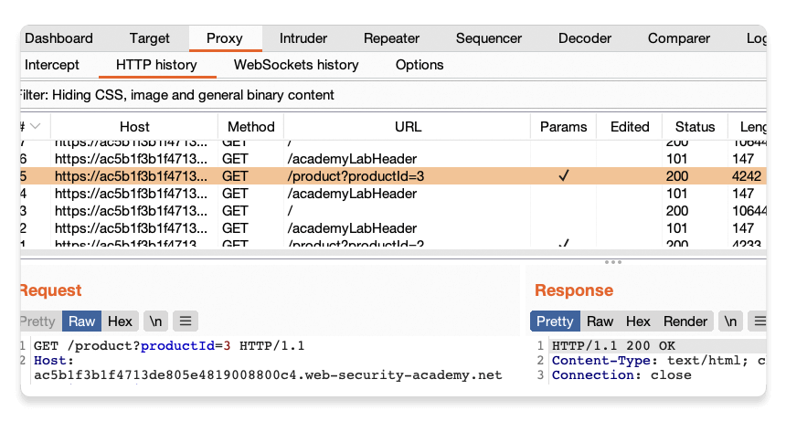Click the sort arrow in # column
The height and width of the screenshot is (432, 786).
(36, 127)
